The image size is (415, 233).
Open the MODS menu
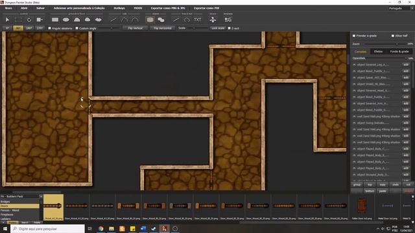(x=138, y=8)
